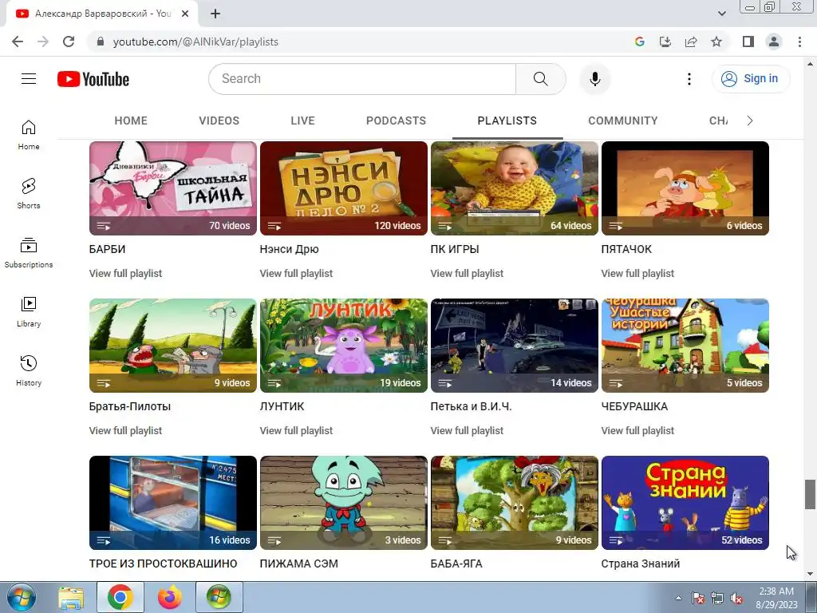Screen dimensions: 817x613
Task: Open History in sidebar
Action: point(29,370)
